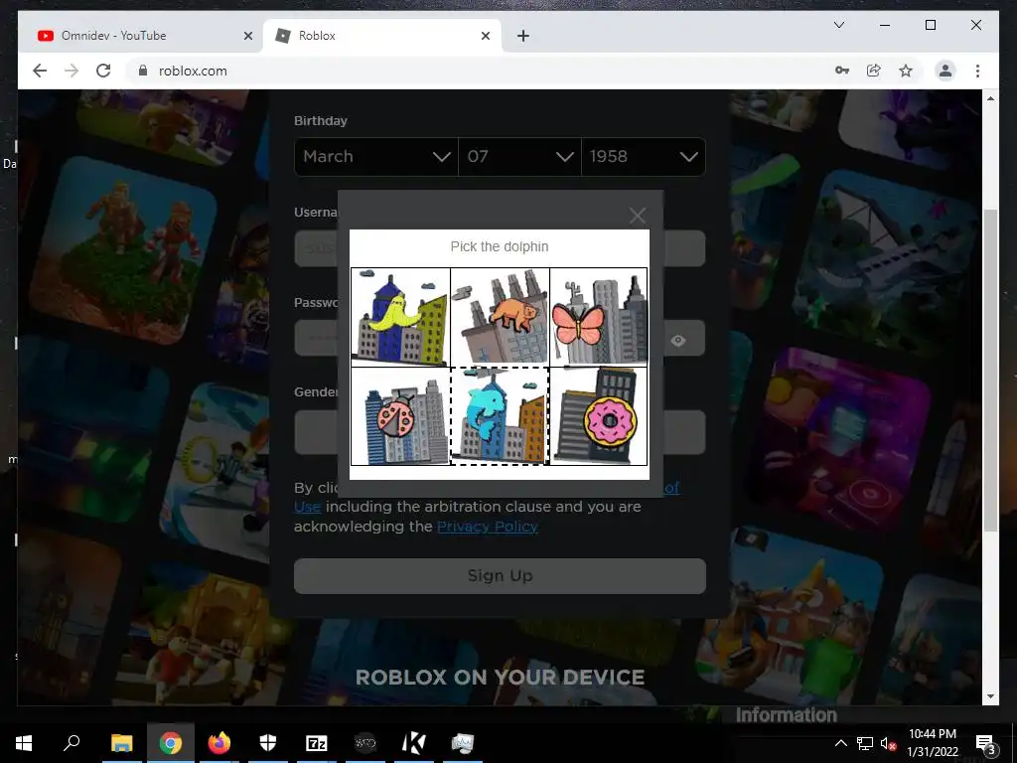
Task: Open a new browser tab
Action: point(523,36)
